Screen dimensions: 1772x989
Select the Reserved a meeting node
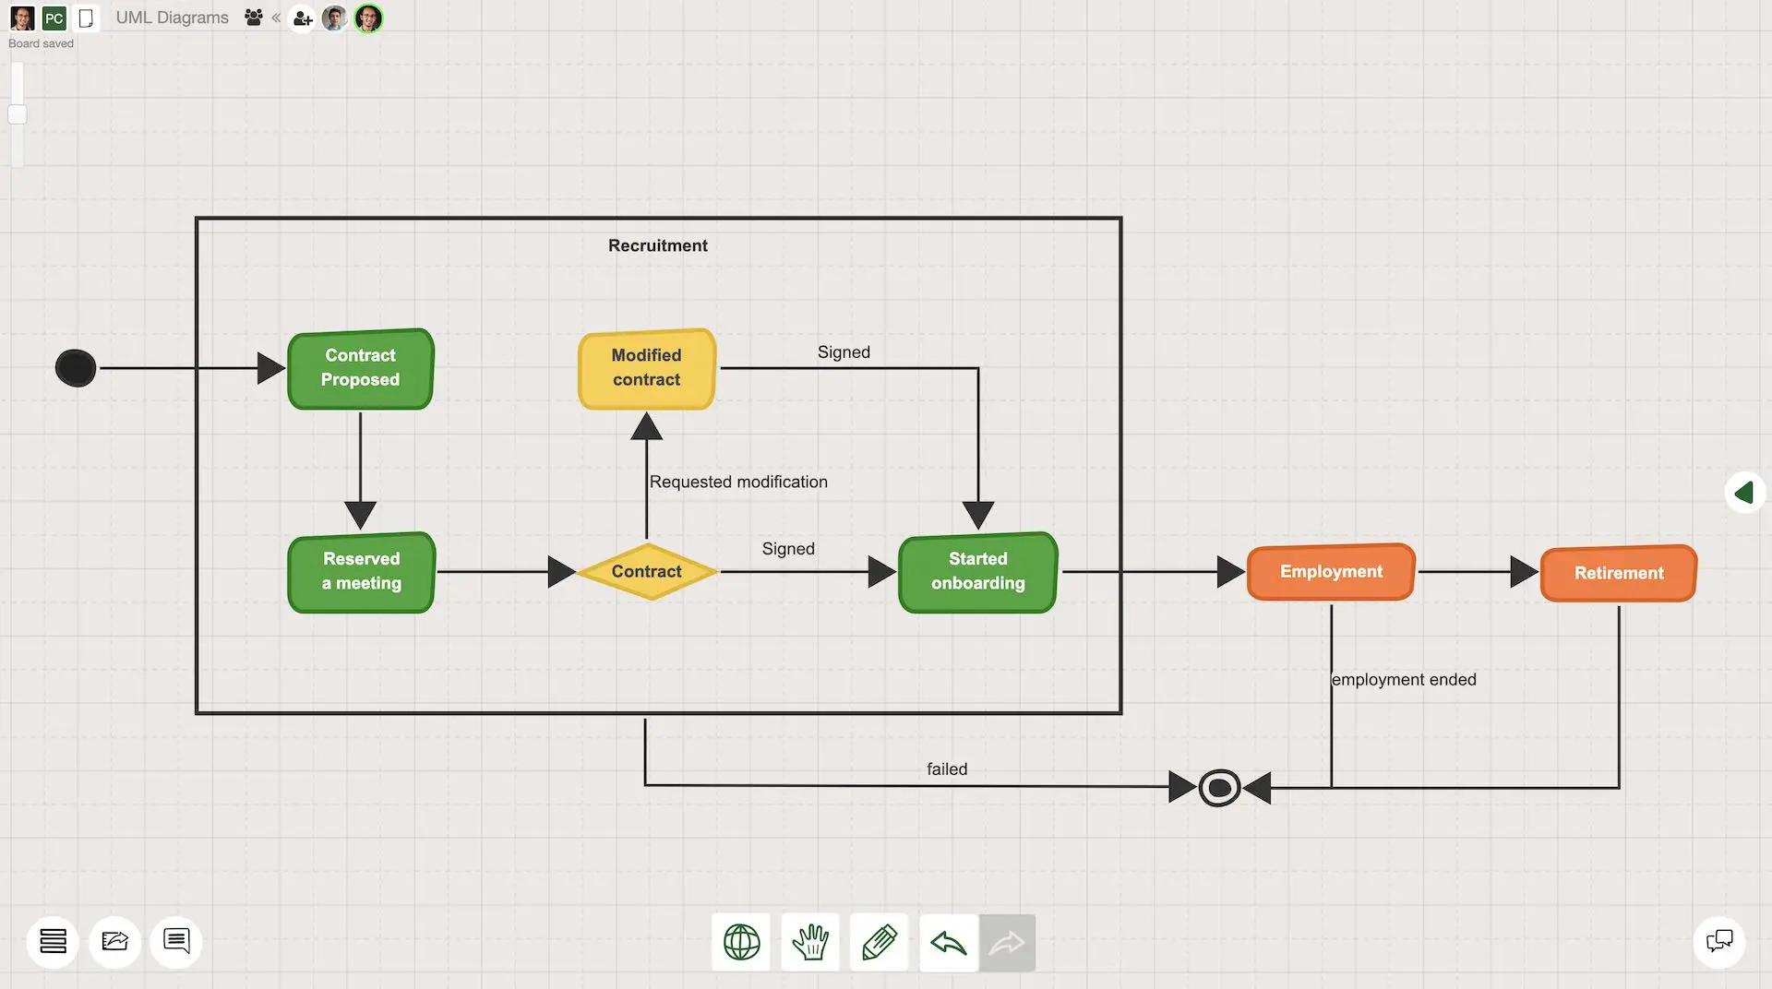[362, 572]
